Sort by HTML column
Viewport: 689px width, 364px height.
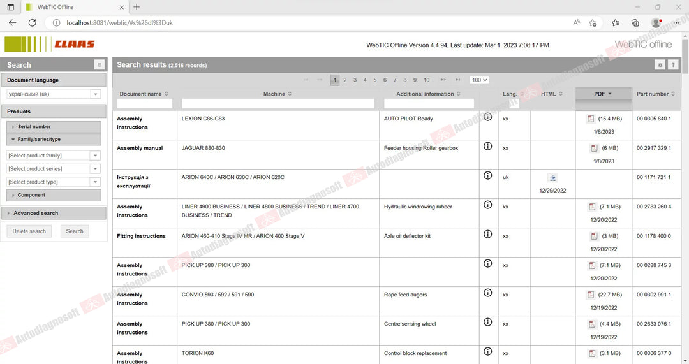552,94
